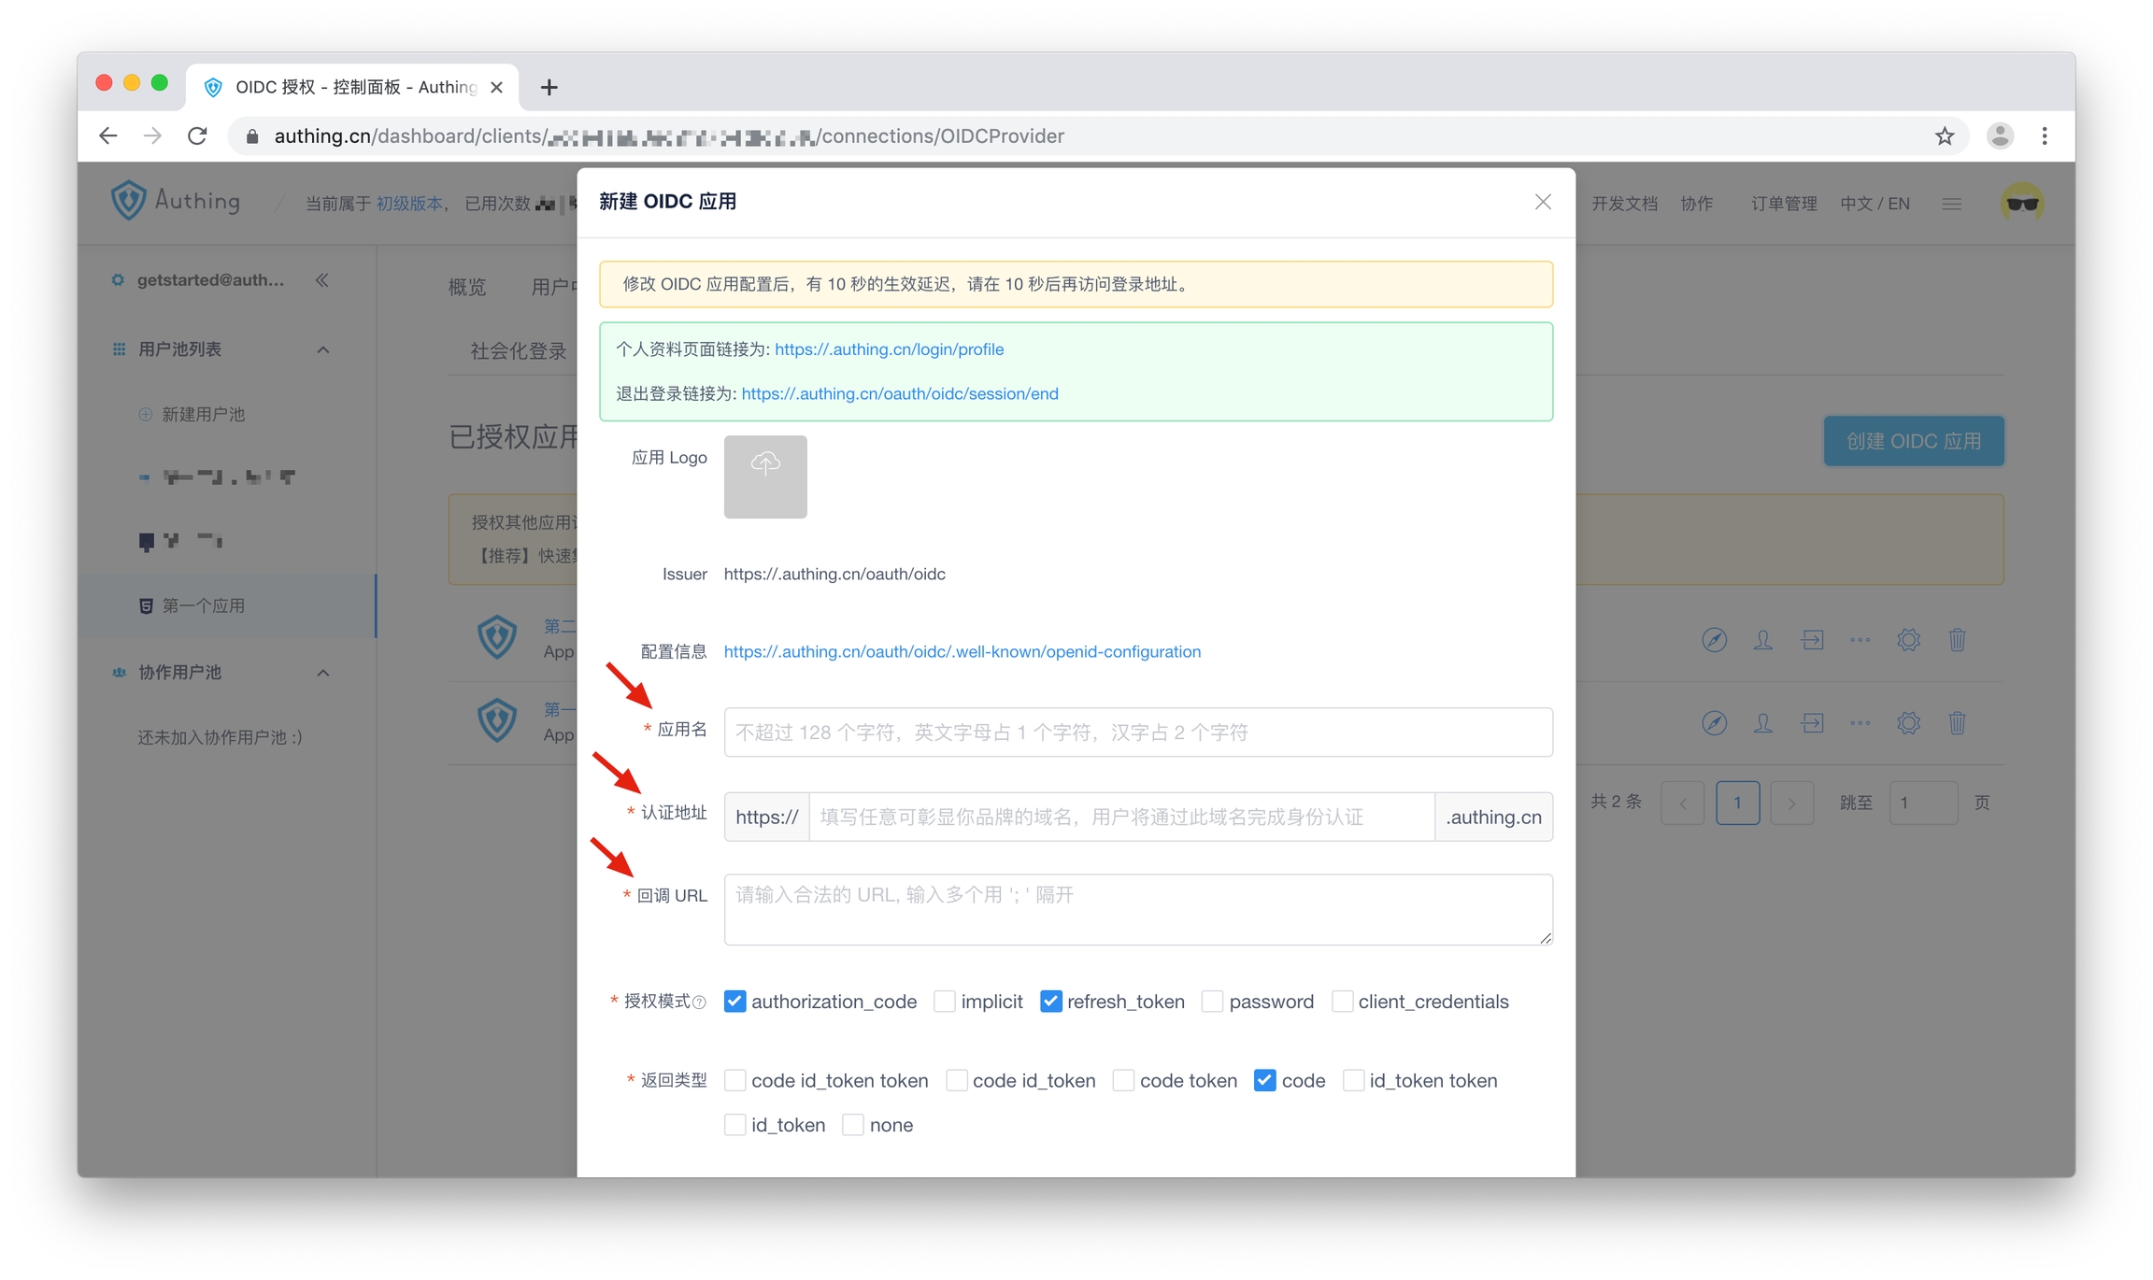Click the browser bookmark star icon
This screenshot has height=1280, width=2153.
(x=1944, y=136)
